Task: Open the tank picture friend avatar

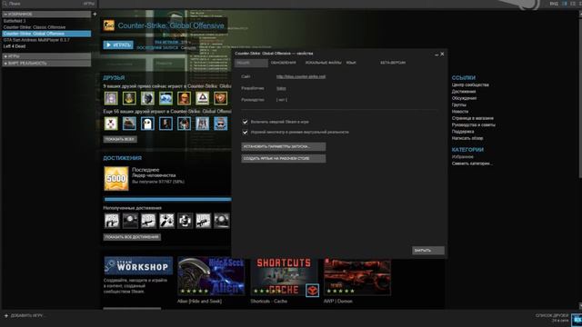Action: click(x=129, y=124)
